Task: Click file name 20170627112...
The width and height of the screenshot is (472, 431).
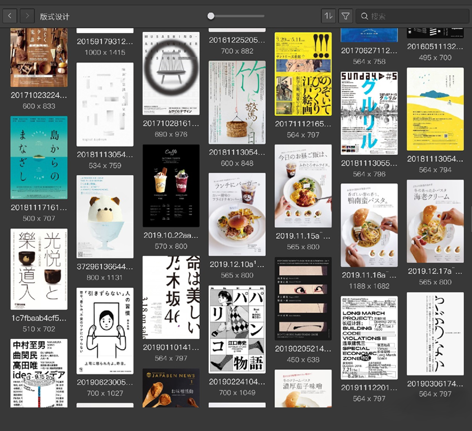Action: (x=369, y=50)
